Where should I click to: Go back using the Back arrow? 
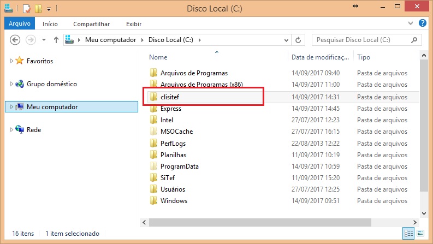15,40
